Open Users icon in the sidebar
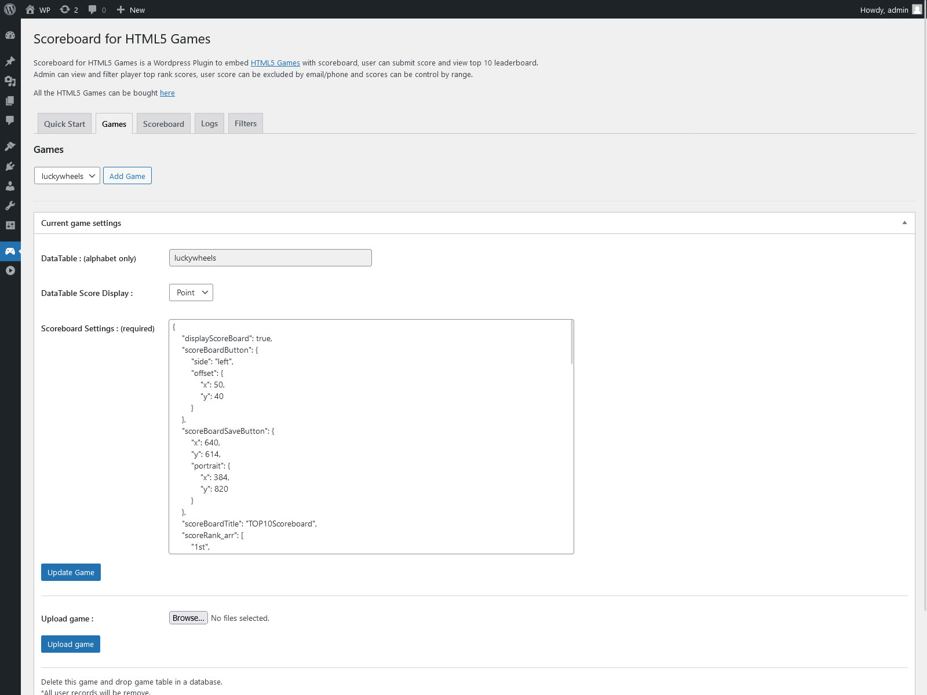Image resolution: width=927 pixels, height=695 pixels. coord(10,186)
